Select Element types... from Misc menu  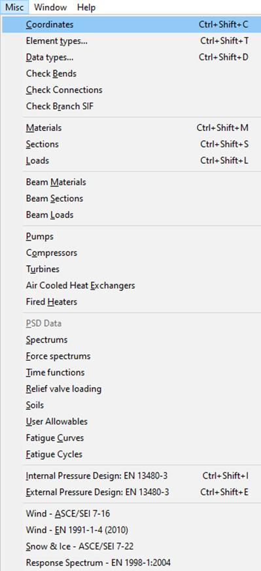[x=131, y=41]
